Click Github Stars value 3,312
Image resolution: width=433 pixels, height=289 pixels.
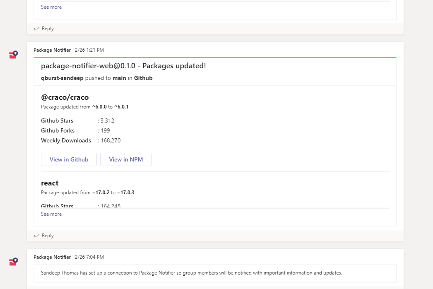(x=107, y=120)
